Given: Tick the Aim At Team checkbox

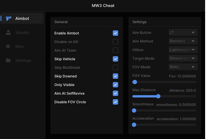Looking at the screenshot, I should 115,50.
